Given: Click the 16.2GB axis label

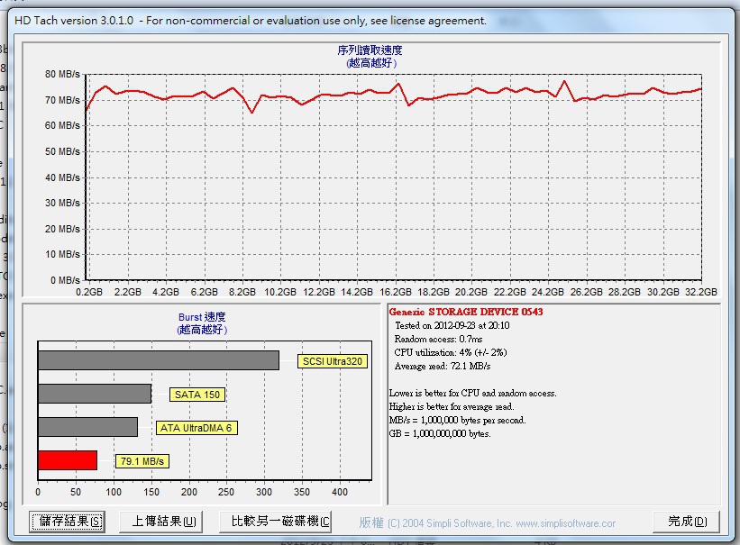Looking at the screenshot, I should (396, 292).
